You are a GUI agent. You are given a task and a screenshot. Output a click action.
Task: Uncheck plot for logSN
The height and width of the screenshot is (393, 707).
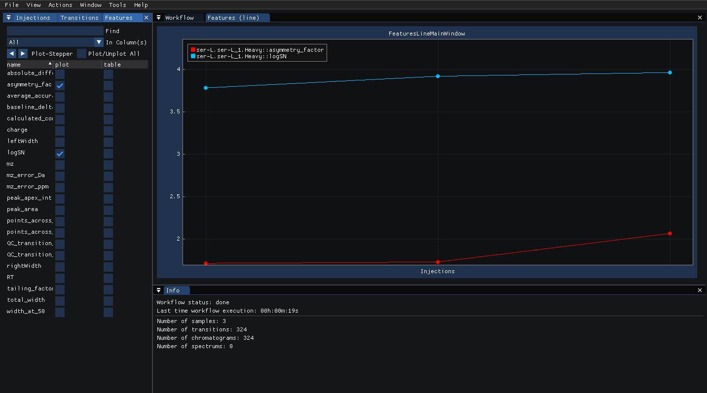(60, 153)
